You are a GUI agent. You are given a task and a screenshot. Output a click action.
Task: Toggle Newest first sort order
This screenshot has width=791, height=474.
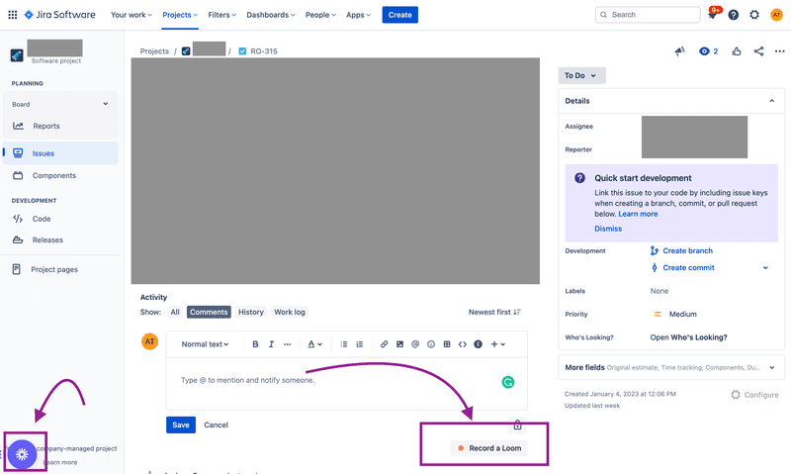click(494, 312)
